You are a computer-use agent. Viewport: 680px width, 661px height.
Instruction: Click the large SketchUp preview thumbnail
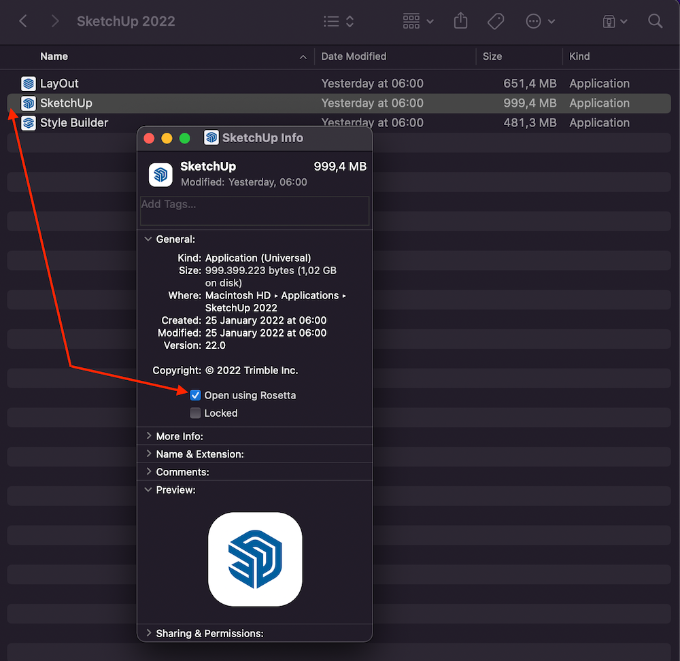coord(255,559)
